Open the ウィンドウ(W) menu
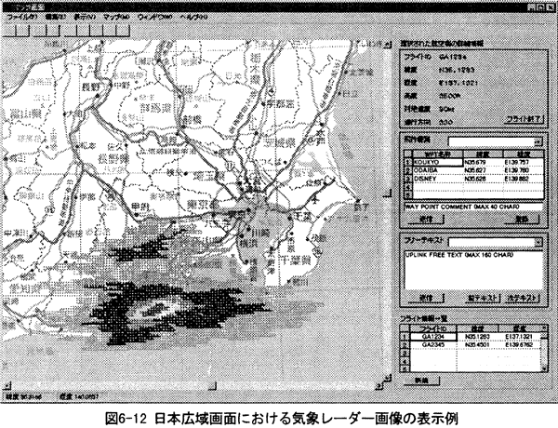 tap(154, 17)
